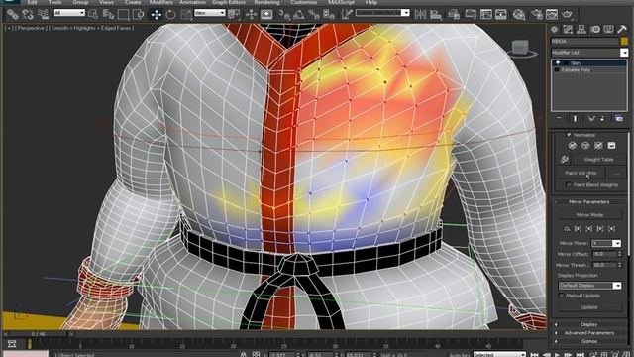Enable the Manual Update checkbox

pos(562,296)
